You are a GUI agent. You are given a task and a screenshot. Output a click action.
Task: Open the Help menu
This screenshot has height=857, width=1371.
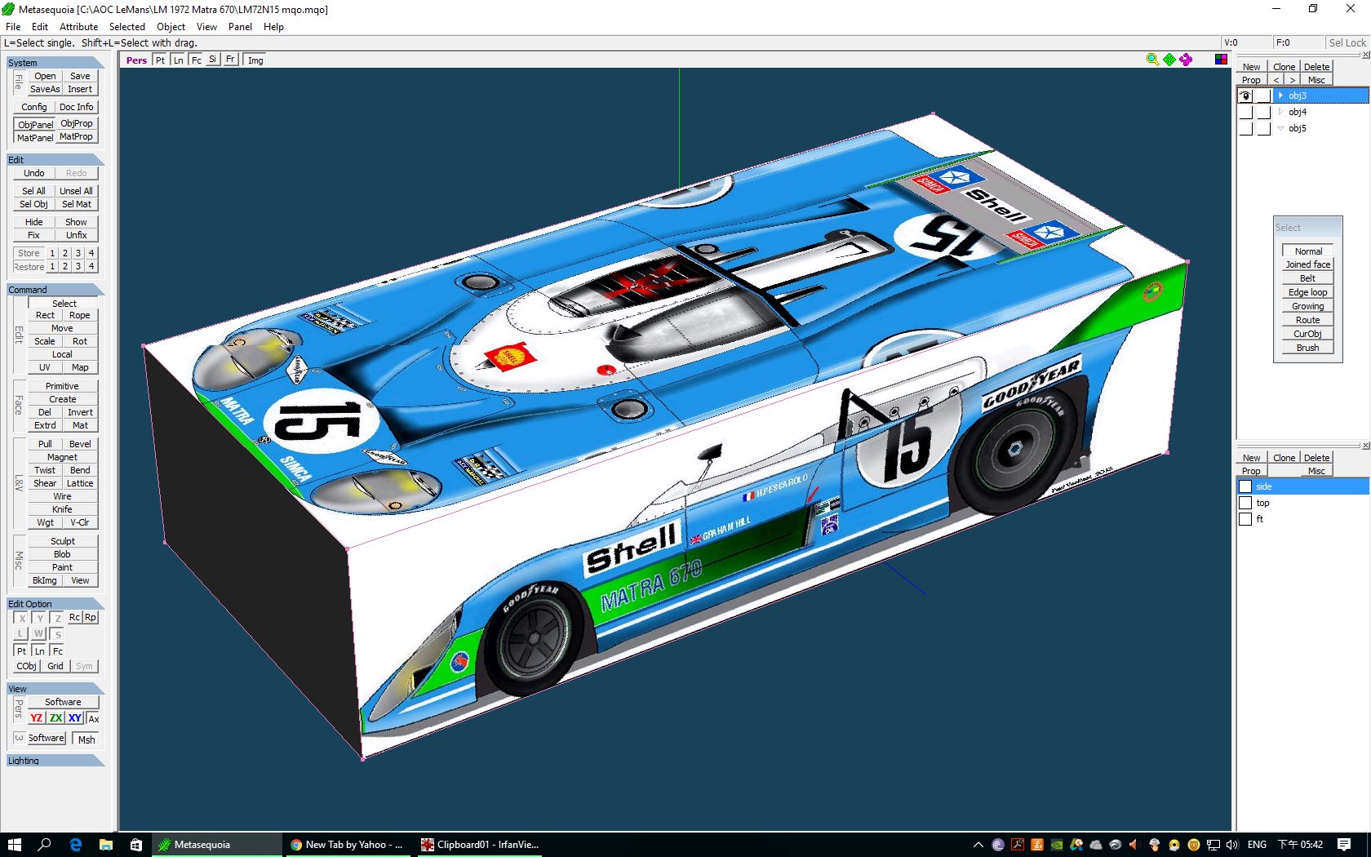pos(273,27)
